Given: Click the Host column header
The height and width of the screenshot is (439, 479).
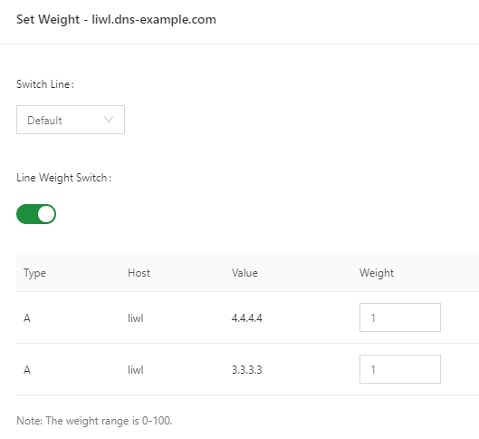Looking at the screenshot, I should click(139, 273).
